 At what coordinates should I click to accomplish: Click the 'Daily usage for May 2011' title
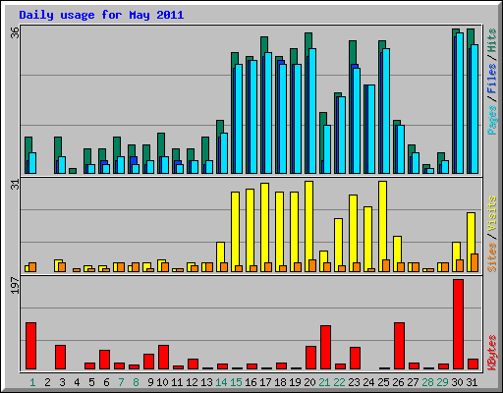[101, 16]
